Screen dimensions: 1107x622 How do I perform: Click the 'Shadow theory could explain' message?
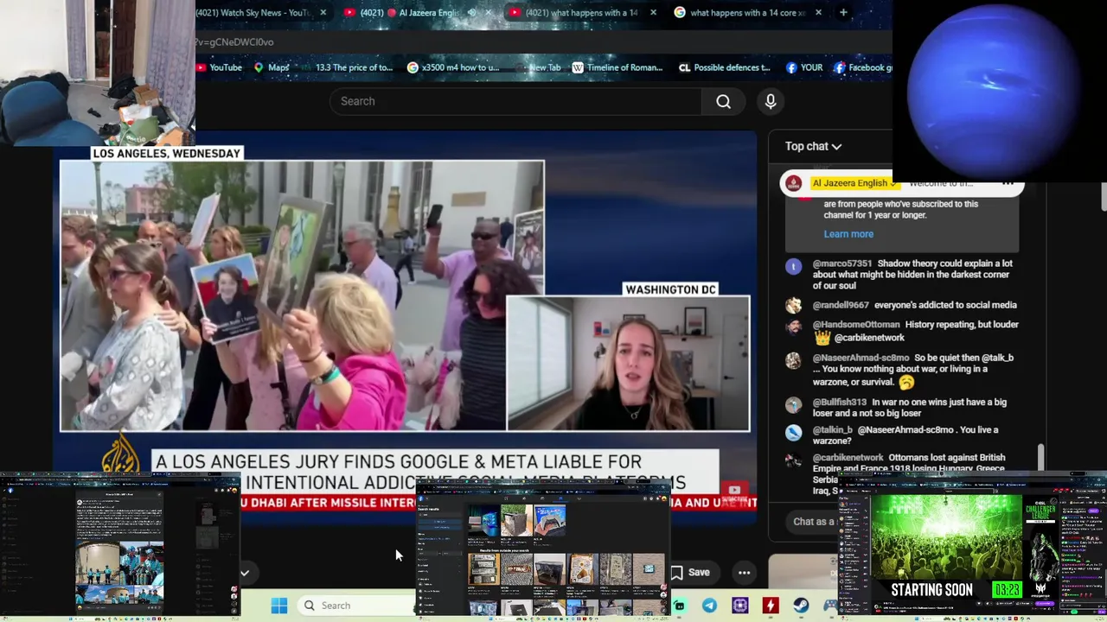(912, 275)
